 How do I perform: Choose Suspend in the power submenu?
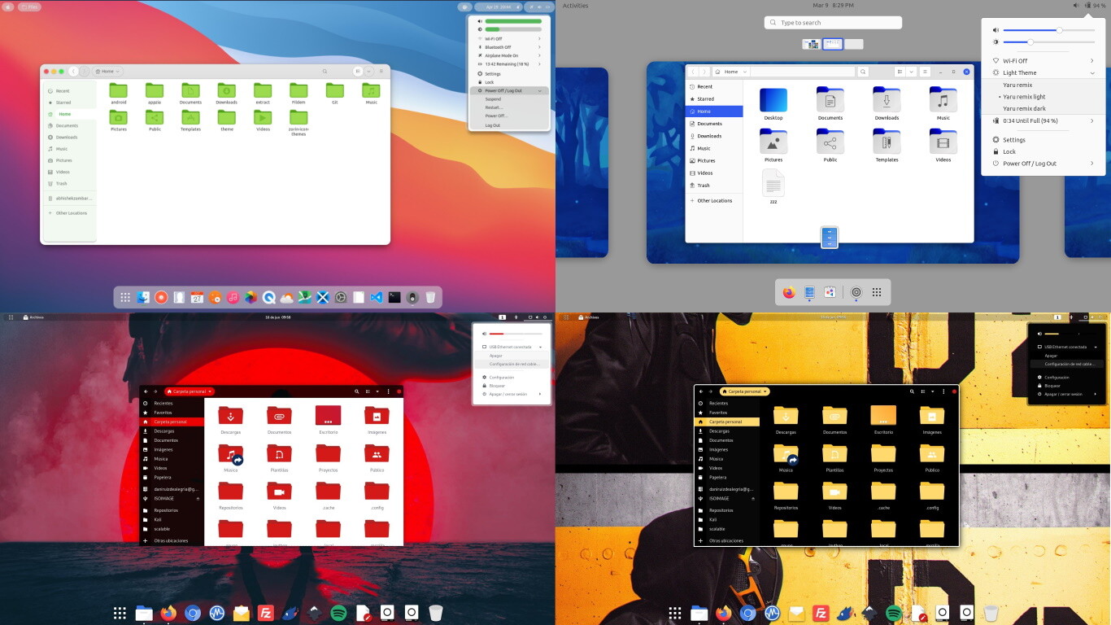tap(509, 98)
